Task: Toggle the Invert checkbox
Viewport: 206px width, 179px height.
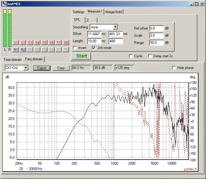Action: (75, 48)
